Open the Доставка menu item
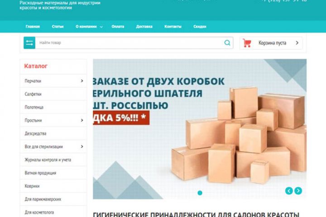 tap(144, 27)
